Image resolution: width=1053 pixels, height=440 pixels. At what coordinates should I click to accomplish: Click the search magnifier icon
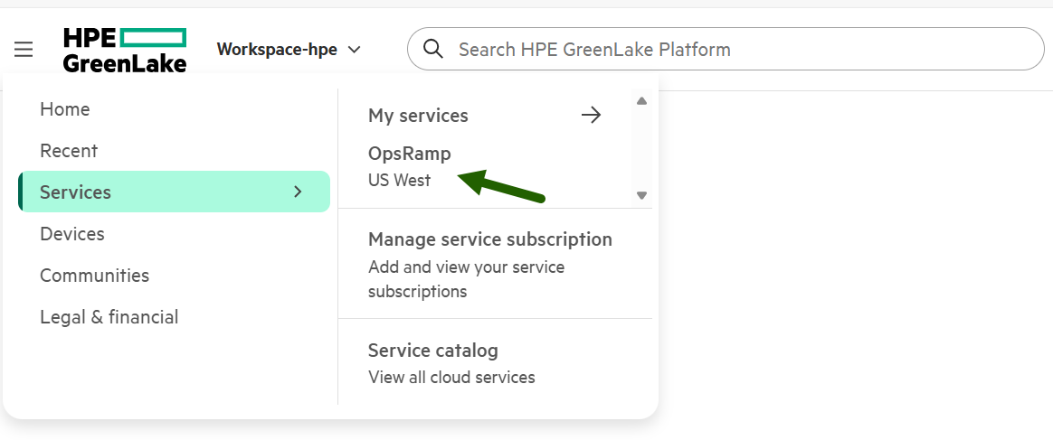click(434, 49)
